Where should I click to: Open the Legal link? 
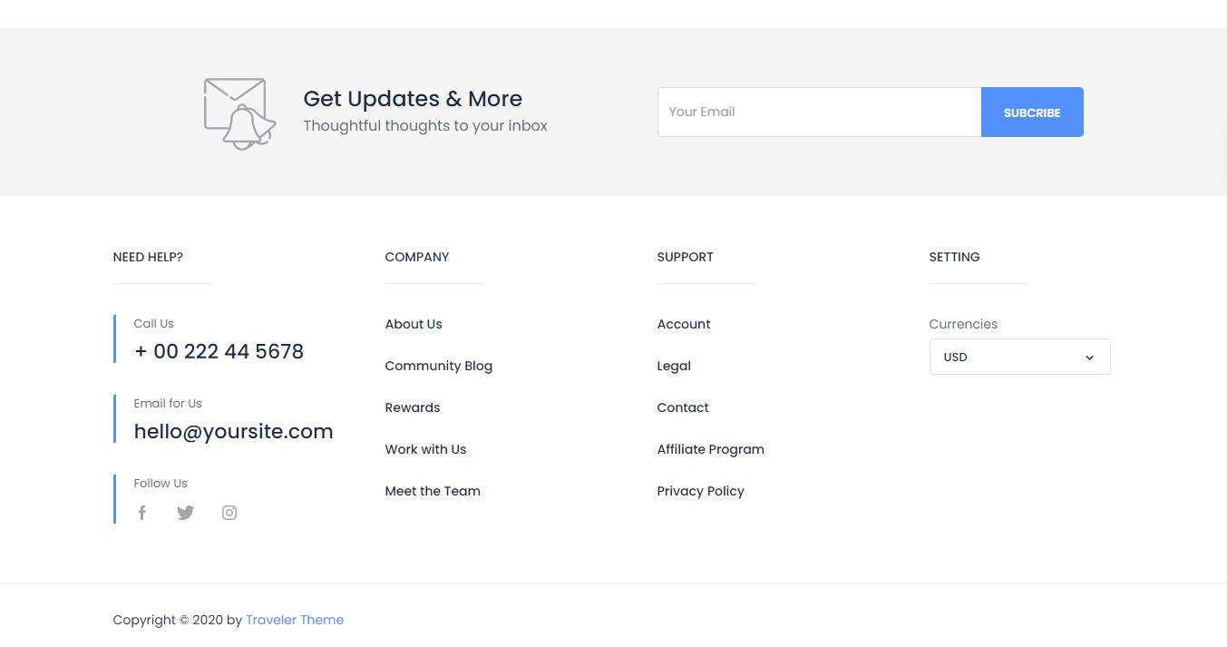click(x=674, y=366)
